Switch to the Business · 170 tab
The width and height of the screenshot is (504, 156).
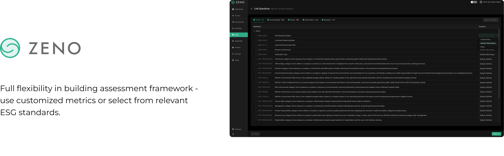(x=328, y=20)
